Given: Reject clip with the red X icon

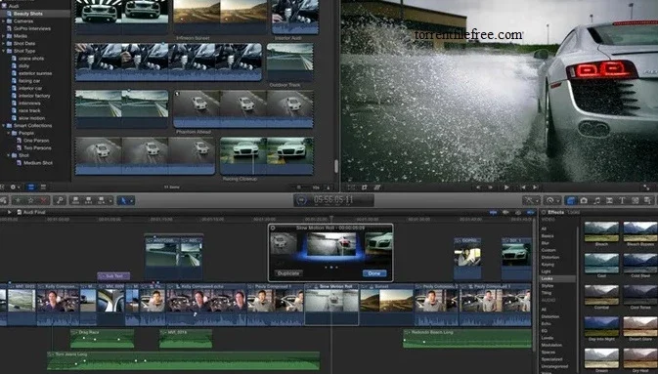Looking at the screenshot, I should 43,200.
